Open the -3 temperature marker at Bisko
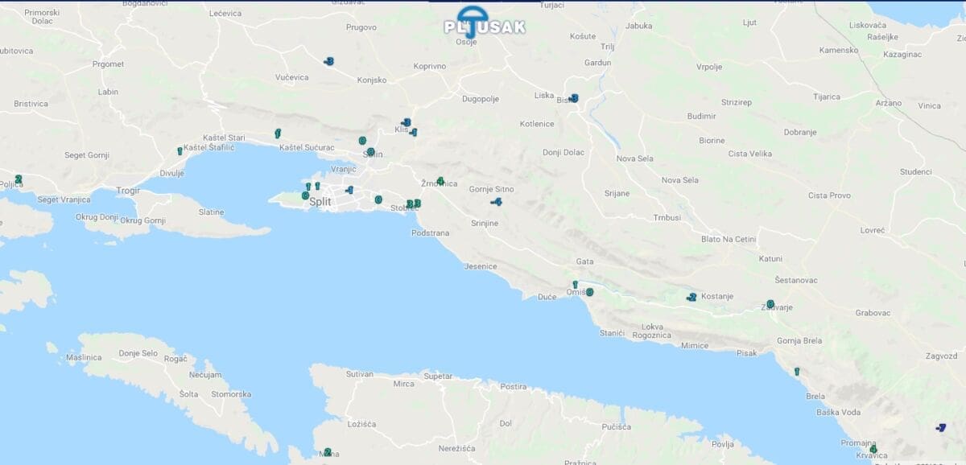Viewport: 966px width, 465px height. click(573, 98)
